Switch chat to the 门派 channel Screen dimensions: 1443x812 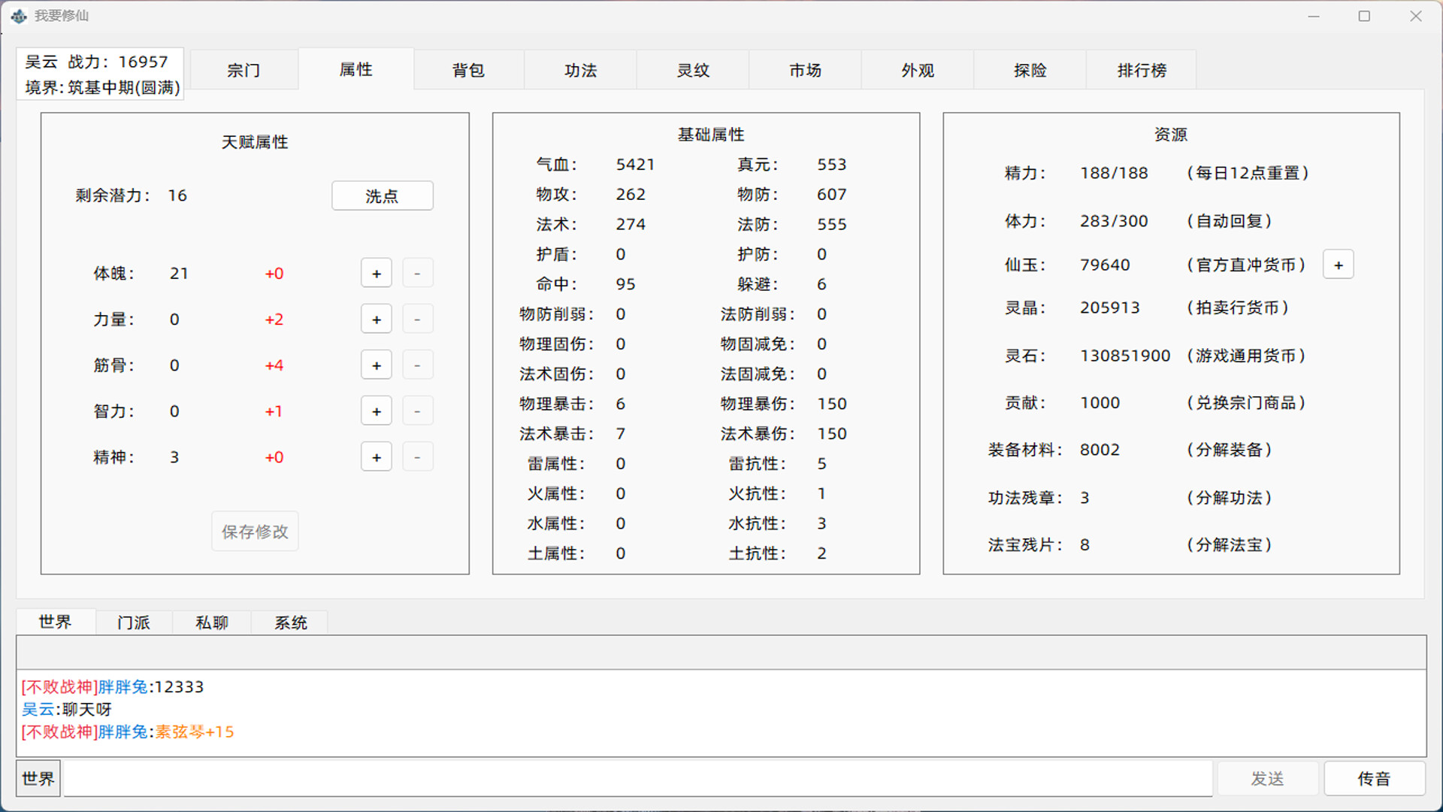coord(134,622)
